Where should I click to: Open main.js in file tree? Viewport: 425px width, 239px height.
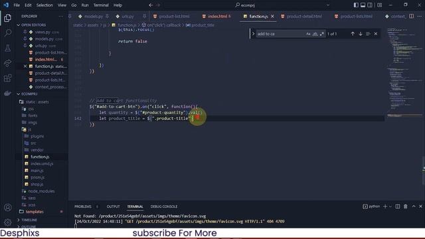coord(37,171)
